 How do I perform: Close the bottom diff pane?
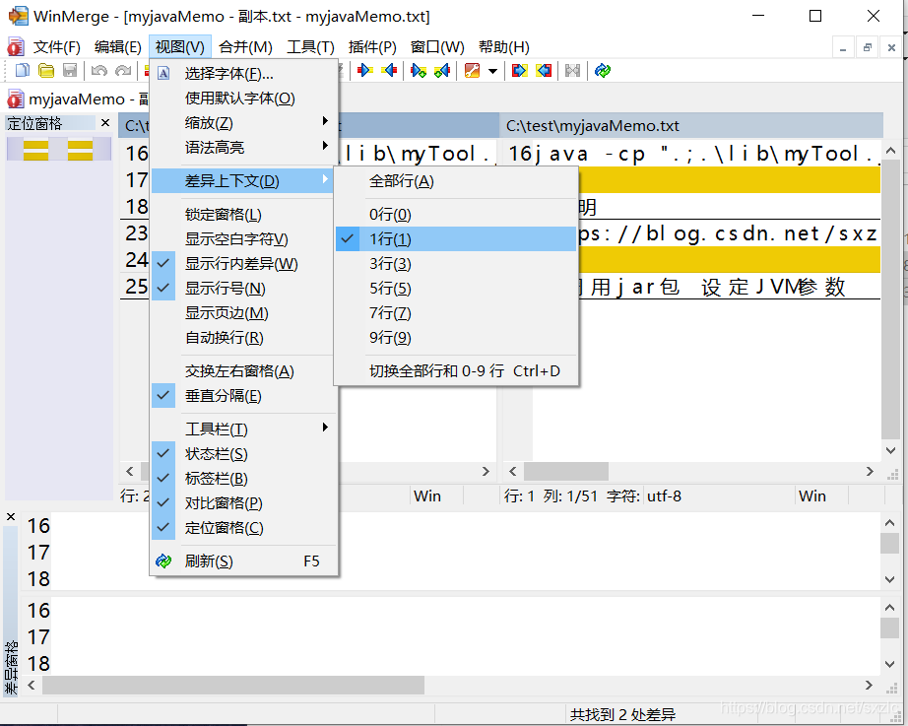tap(11, 517)
